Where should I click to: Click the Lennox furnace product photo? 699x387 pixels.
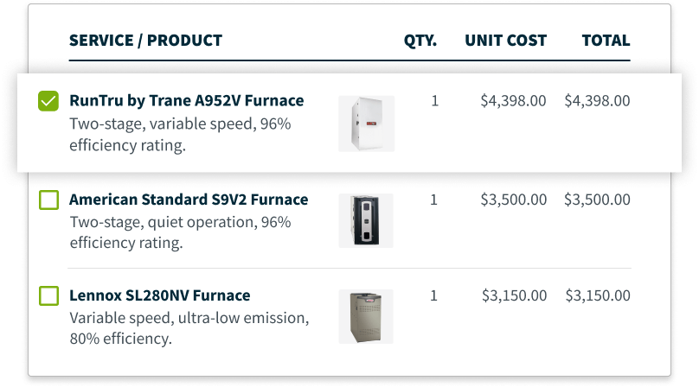pos(366,317)
